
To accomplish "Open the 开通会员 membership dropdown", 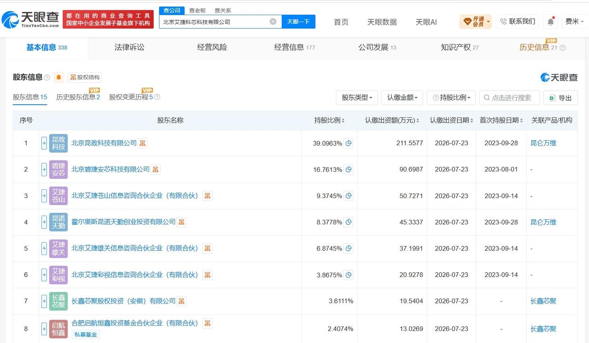I will (476, 22).
